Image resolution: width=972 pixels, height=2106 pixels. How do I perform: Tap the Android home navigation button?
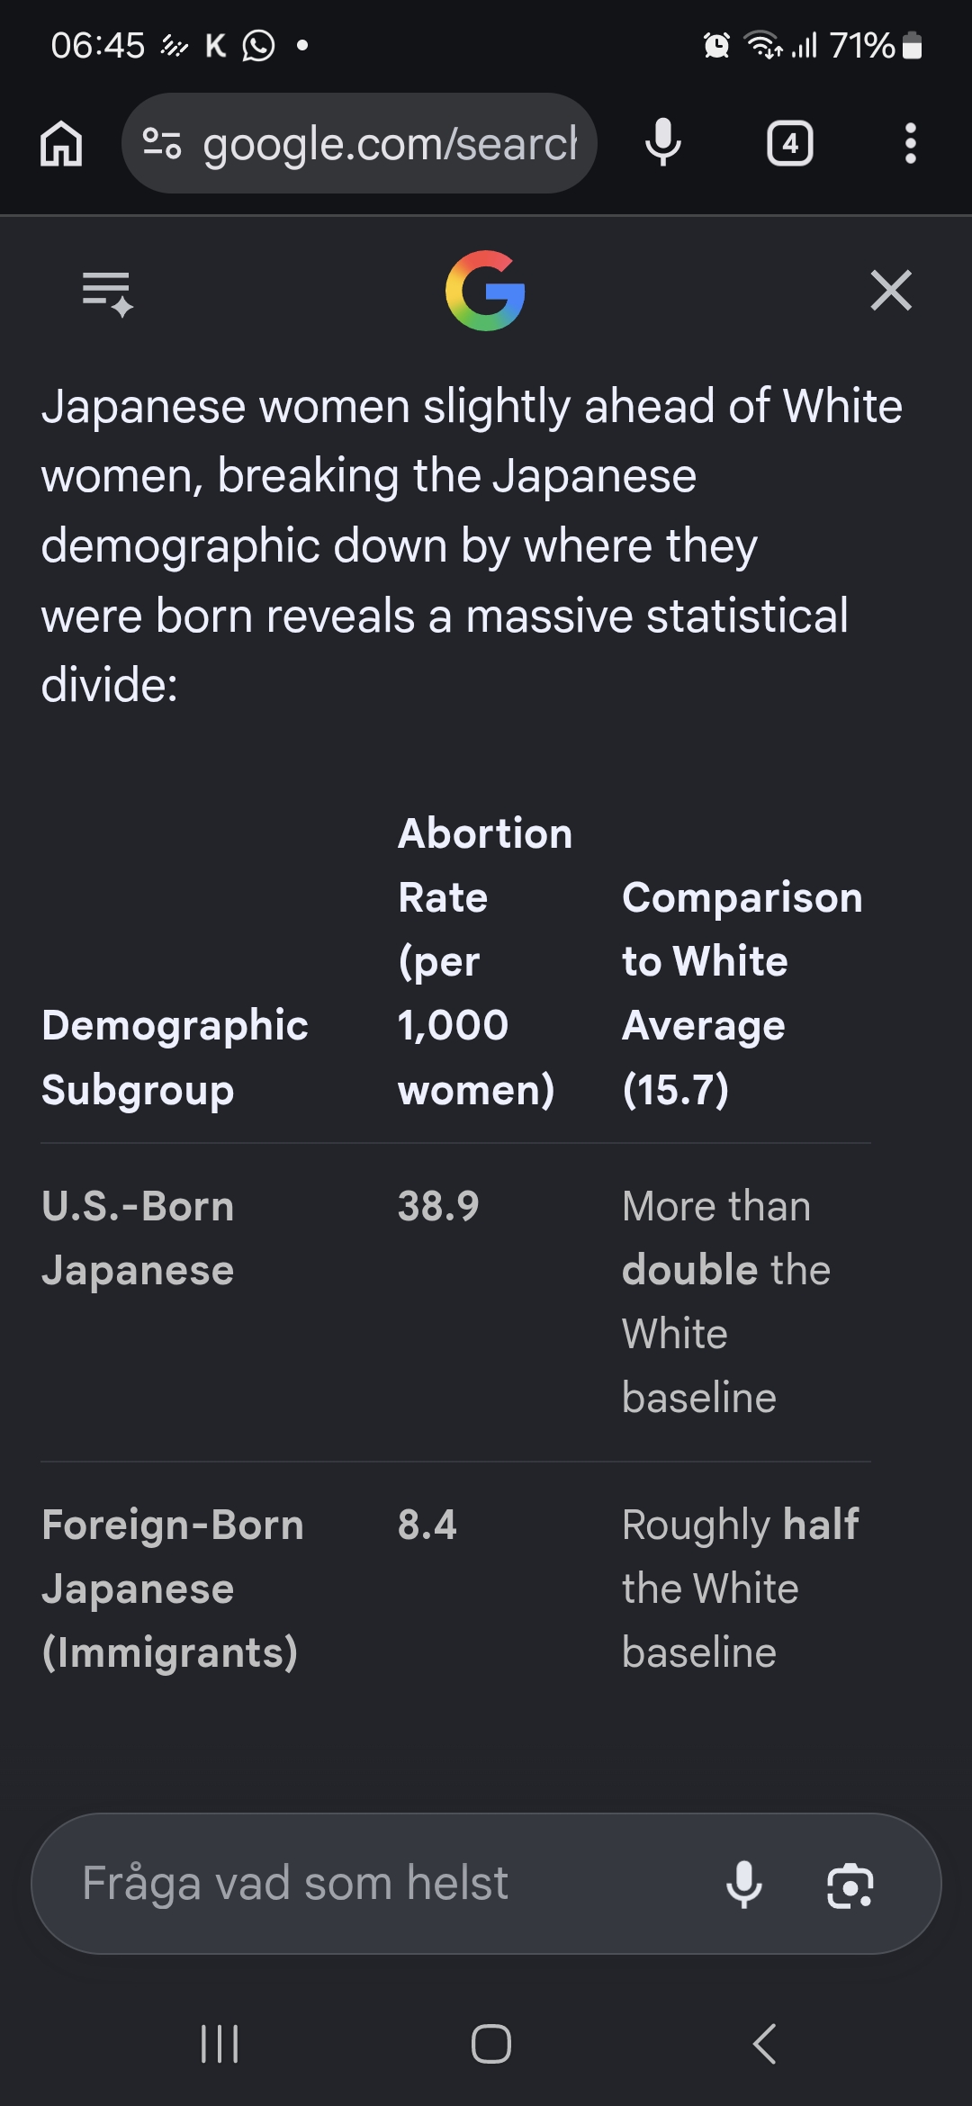click(x=491, y=2044)
